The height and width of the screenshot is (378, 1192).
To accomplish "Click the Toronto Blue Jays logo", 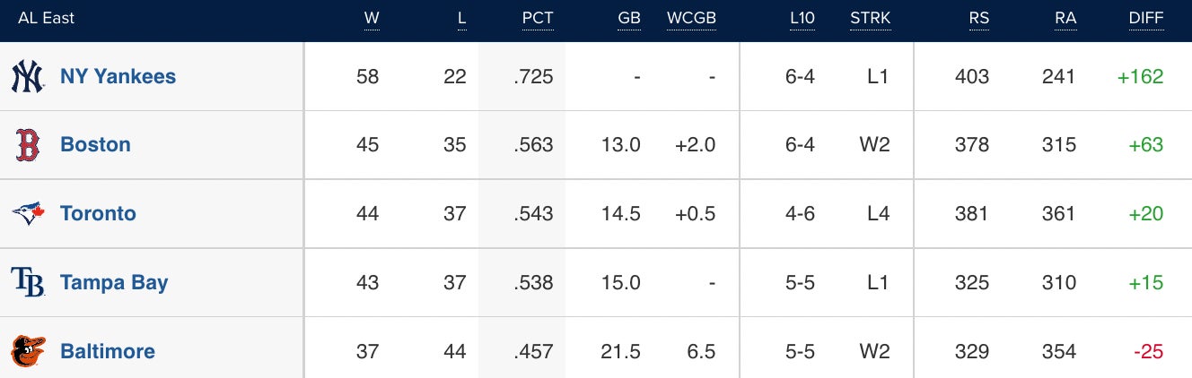I will (x=28, y=213).
